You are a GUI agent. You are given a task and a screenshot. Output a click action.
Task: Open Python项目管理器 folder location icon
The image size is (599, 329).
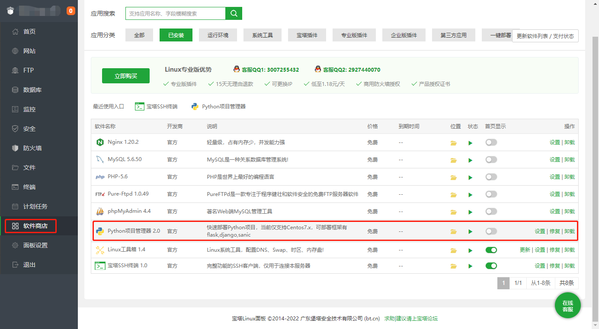coord(453,231)
